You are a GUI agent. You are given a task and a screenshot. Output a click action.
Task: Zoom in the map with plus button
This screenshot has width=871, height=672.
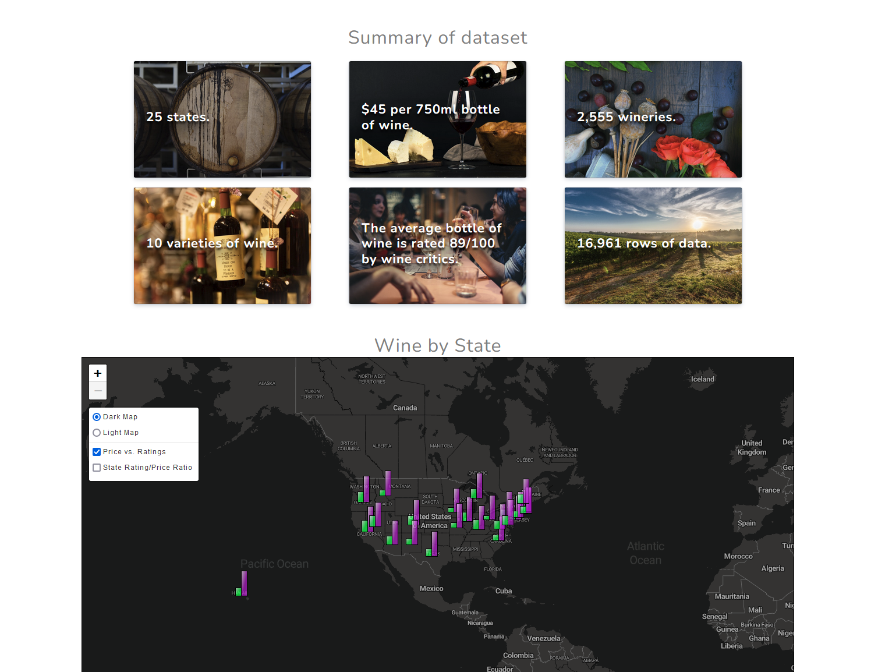pyautogui.click(x=98, y=373)
